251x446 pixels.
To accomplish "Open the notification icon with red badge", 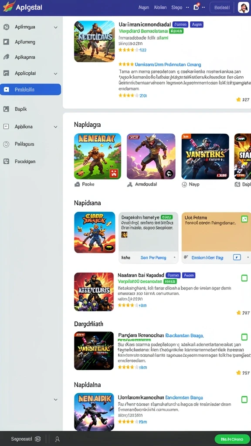I will (196, 7).
